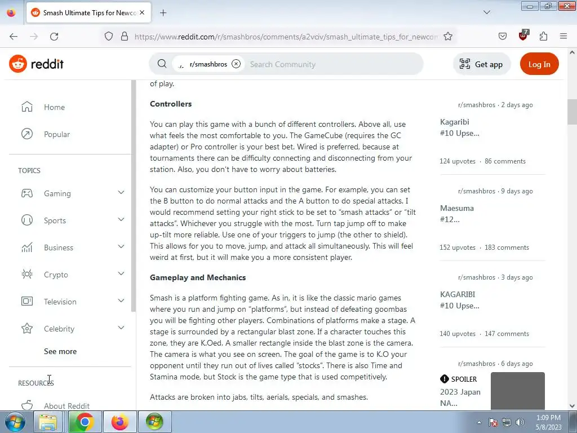Open File Explorer from the taskbar

click(48, 422)
